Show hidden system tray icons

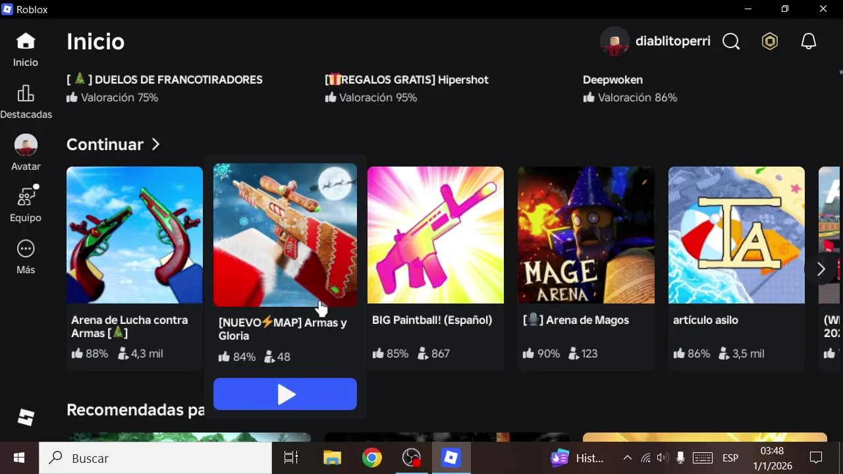[x=627, y=458]
